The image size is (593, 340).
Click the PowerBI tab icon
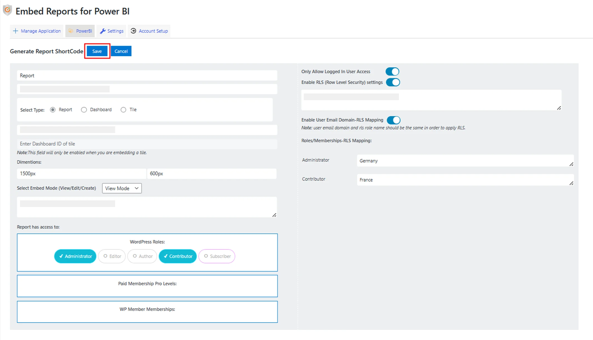[71, 31]
